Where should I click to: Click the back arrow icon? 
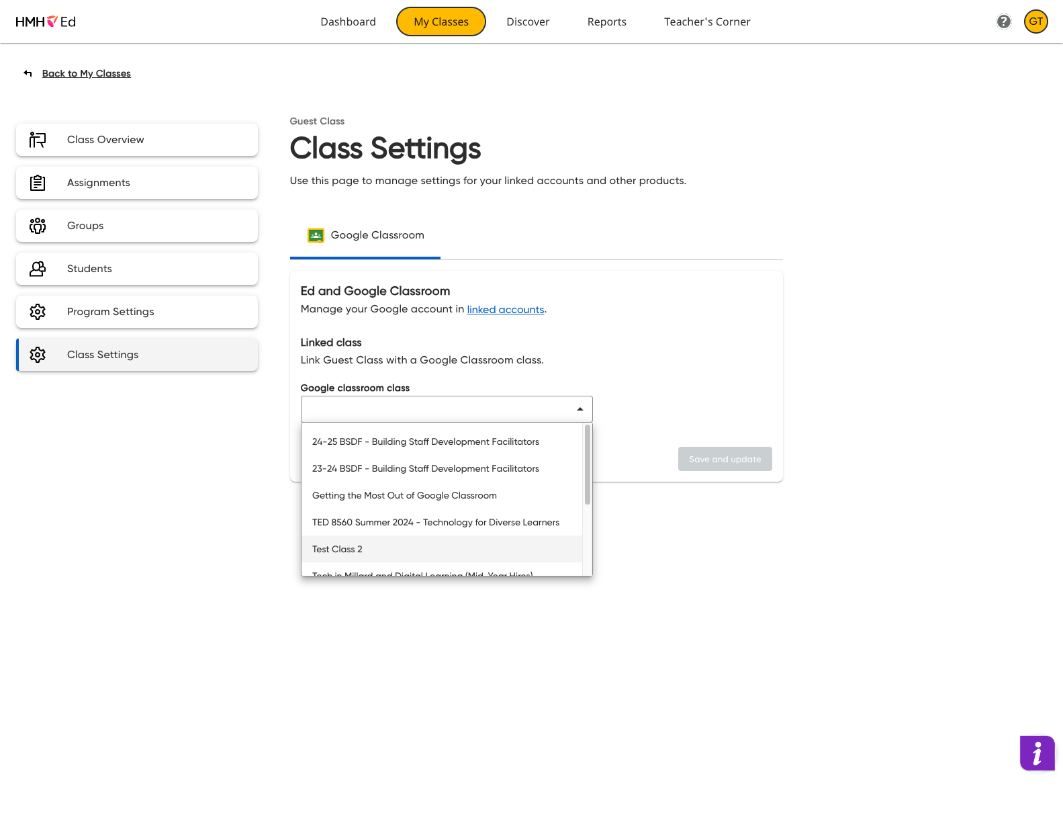click(x=28, y=73)
